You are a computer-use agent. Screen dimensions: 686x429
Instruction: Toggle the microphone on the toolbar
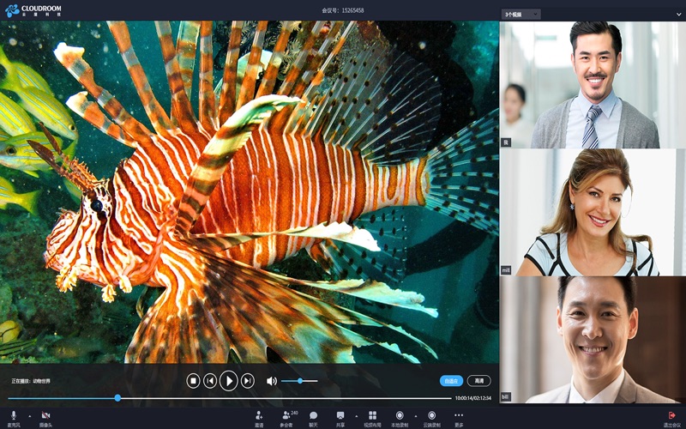[14, 416]
